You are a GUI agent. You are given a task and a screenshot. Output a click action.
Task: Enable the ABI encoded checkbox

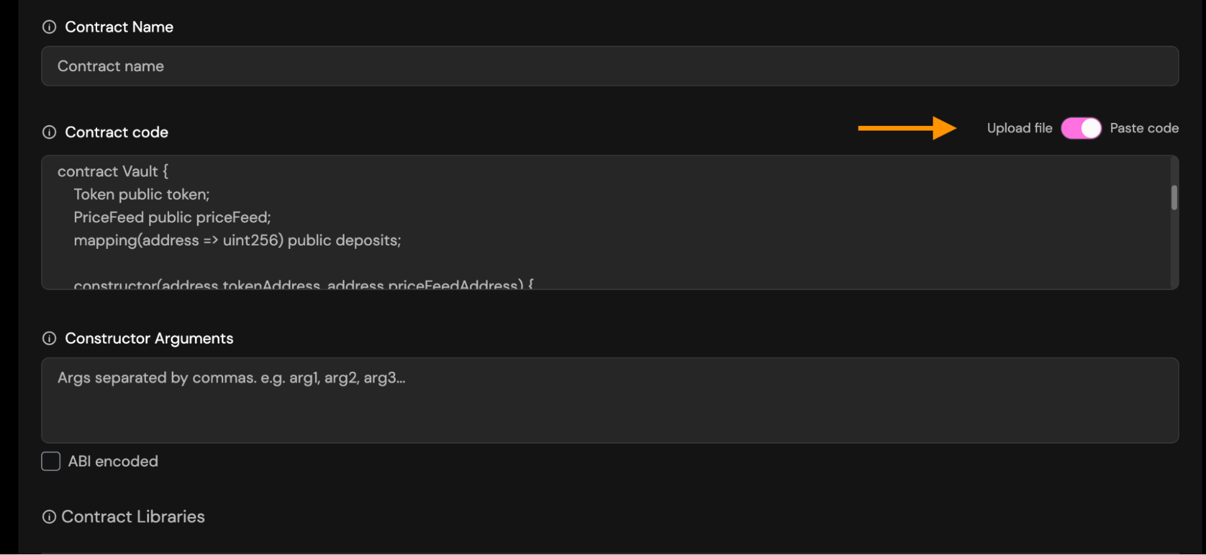tap(51, 462)
